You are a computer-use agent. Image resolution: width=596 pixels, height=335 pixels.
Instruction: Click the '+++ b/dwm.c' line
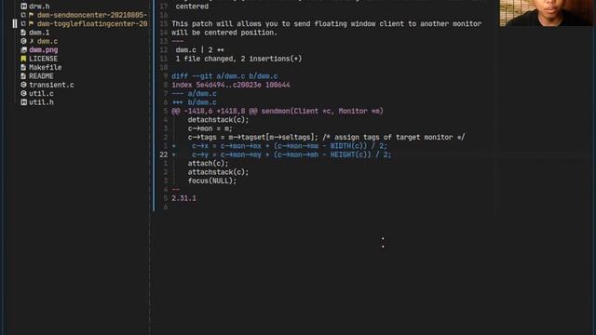194,102
